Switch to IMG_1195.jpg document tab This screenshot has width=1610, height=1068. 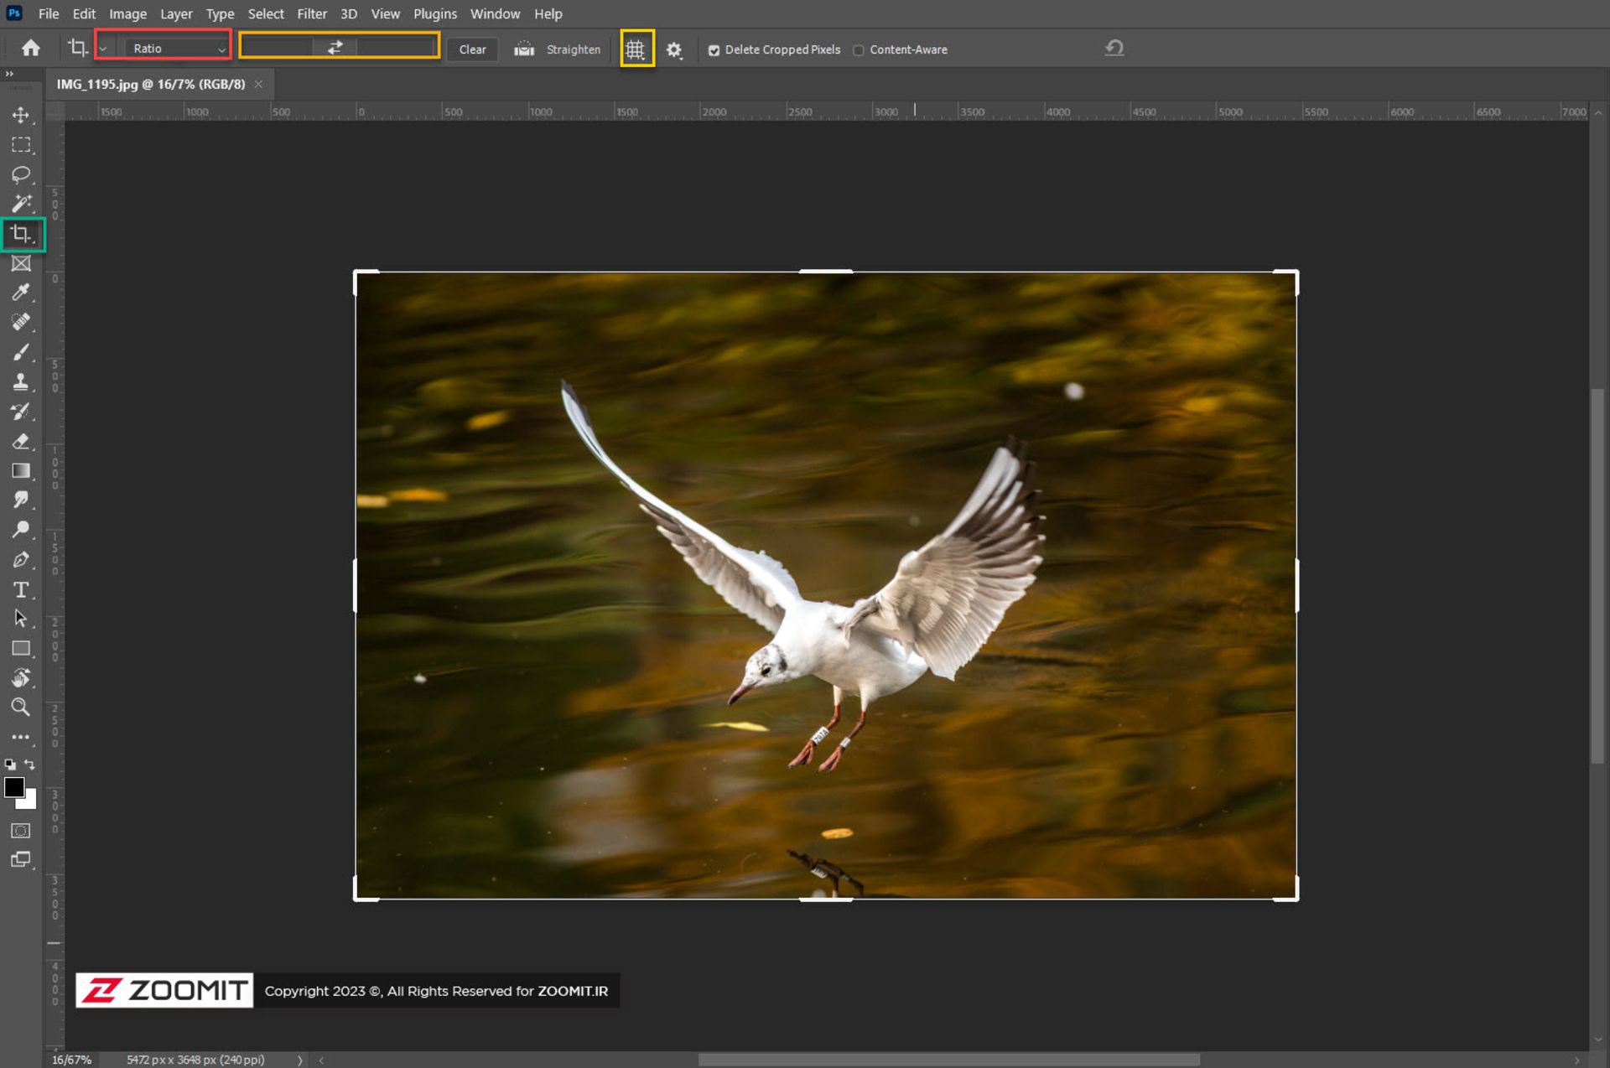tap(151, 84)
